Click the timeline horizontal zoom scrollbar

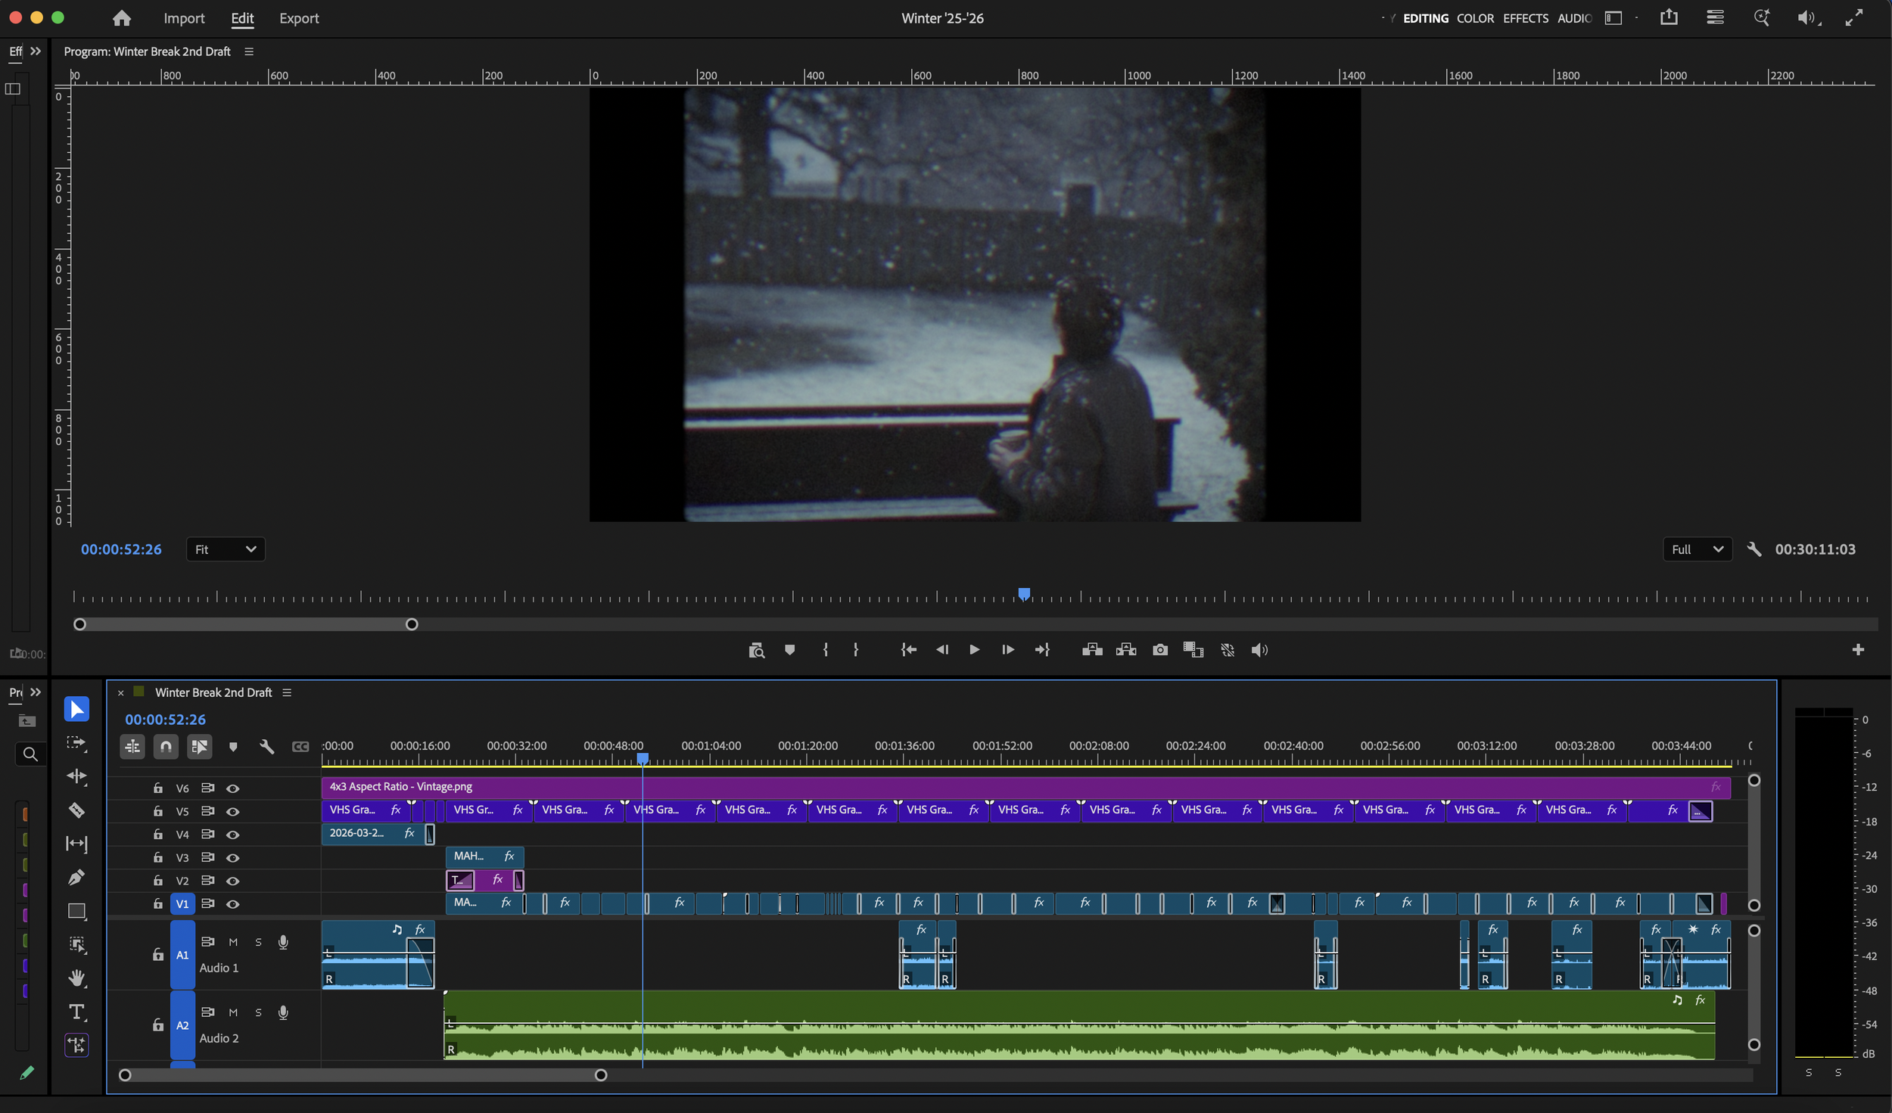tap(363, 1075)
